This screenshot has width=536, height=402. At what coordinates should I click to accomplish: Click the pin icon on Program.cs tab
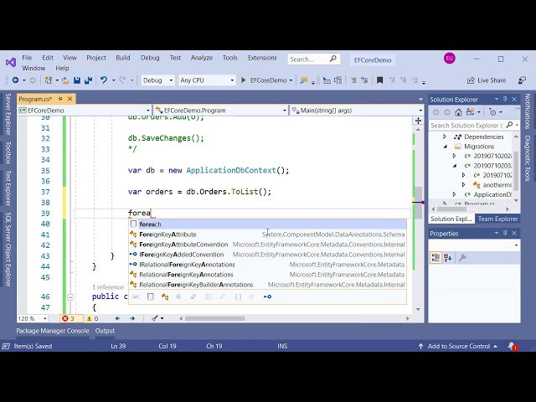(60, 99)
